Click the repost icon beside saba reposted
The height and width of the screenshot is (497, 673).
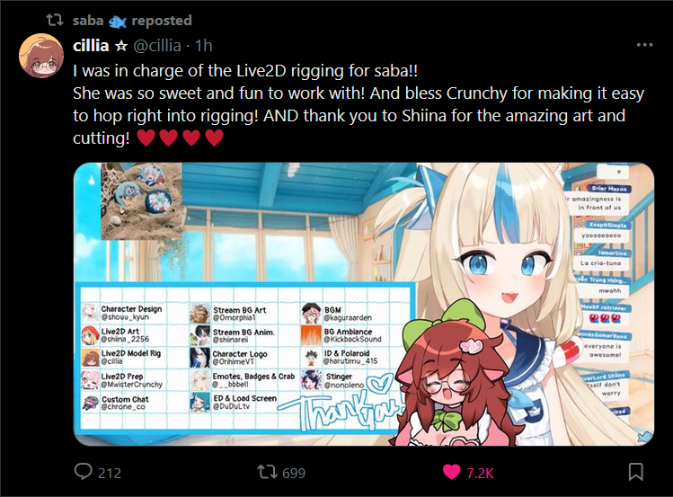[55, 20]
